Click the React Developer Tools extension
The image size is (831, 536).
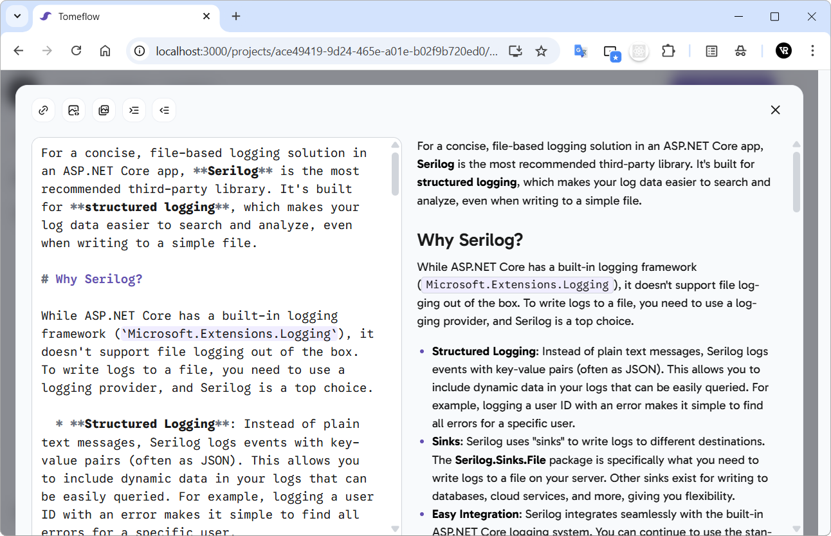(638, 51)
